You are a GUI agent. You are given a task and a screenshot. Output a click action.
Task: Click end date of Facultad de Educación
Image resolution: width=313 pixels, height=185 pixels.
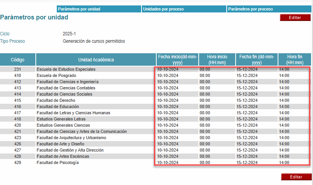tap(247, 106)
